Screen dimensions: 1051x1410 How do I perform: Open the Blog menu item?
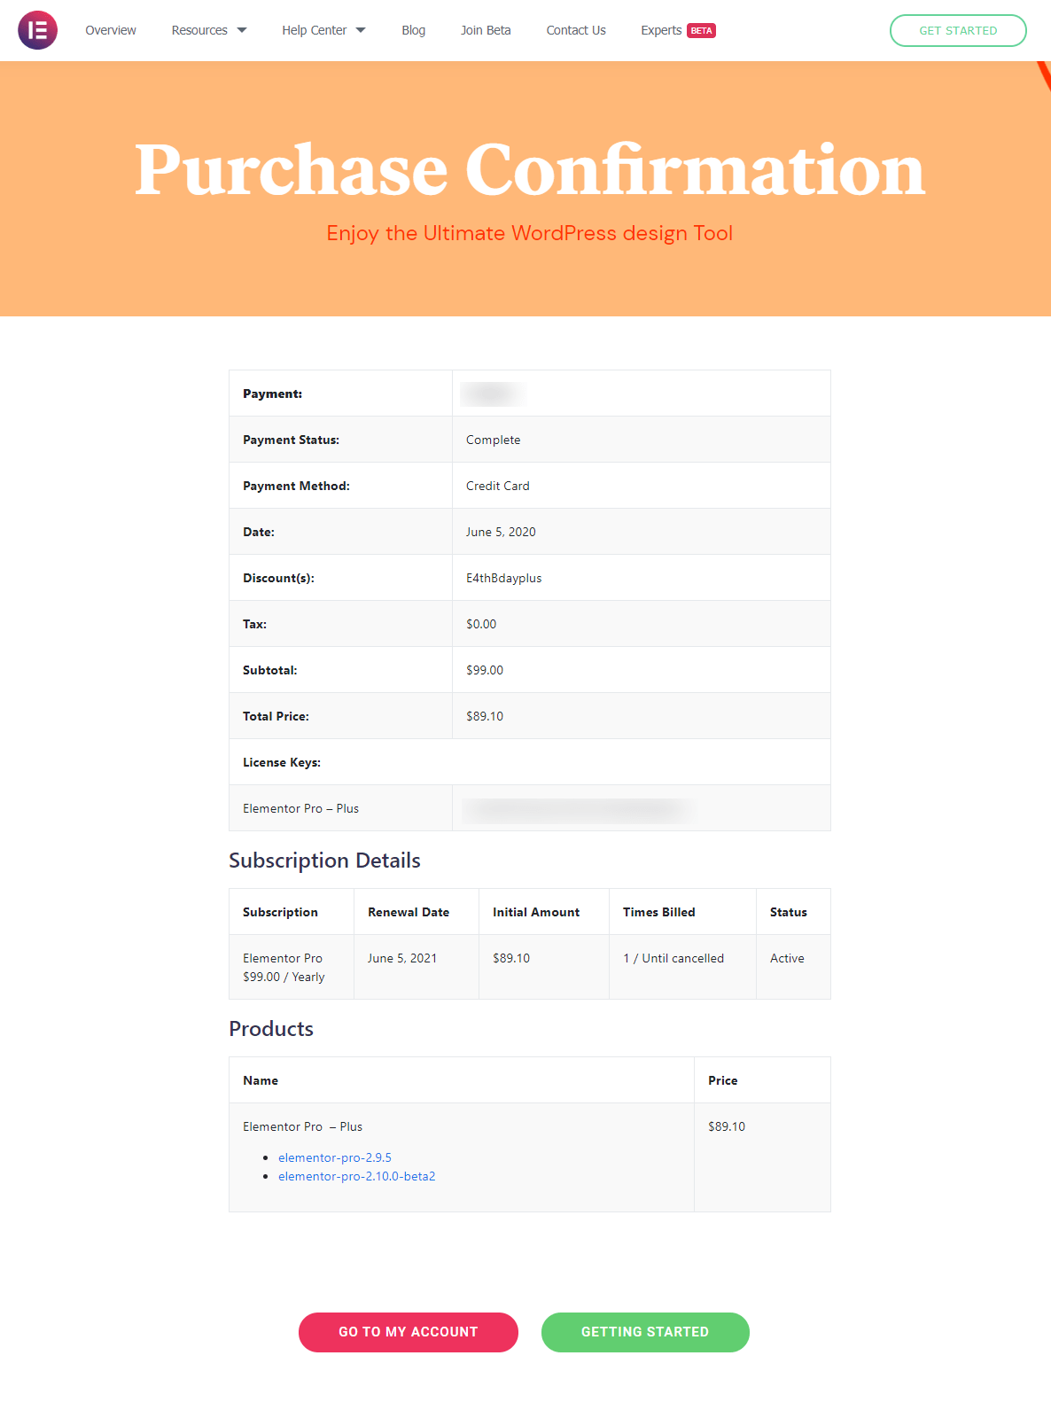(x=413, y=30)
